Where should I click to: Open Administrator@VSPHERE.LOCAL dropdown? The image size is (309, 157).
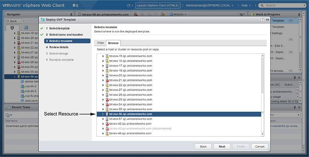pyautogui.click(x=209, y=5)
